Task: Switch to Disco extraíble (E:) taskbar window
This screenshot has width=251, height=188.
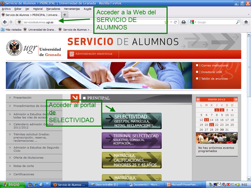Action: 107,185
